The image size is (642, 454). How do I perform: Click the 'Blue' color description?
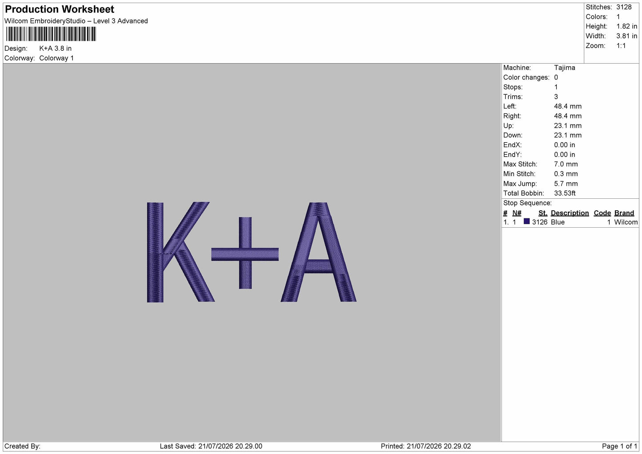coord(558,222)
